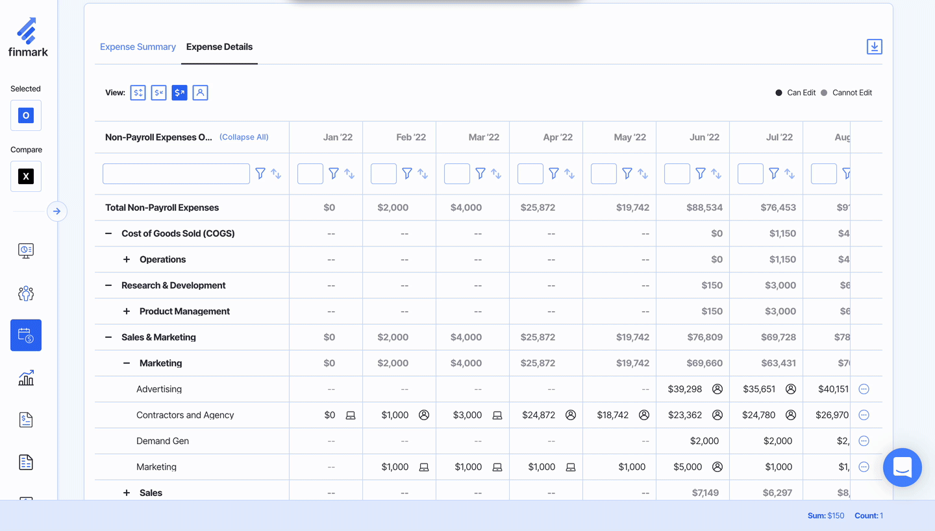
Task: Open options menu for Advertising row
Action: click(864, 389)
